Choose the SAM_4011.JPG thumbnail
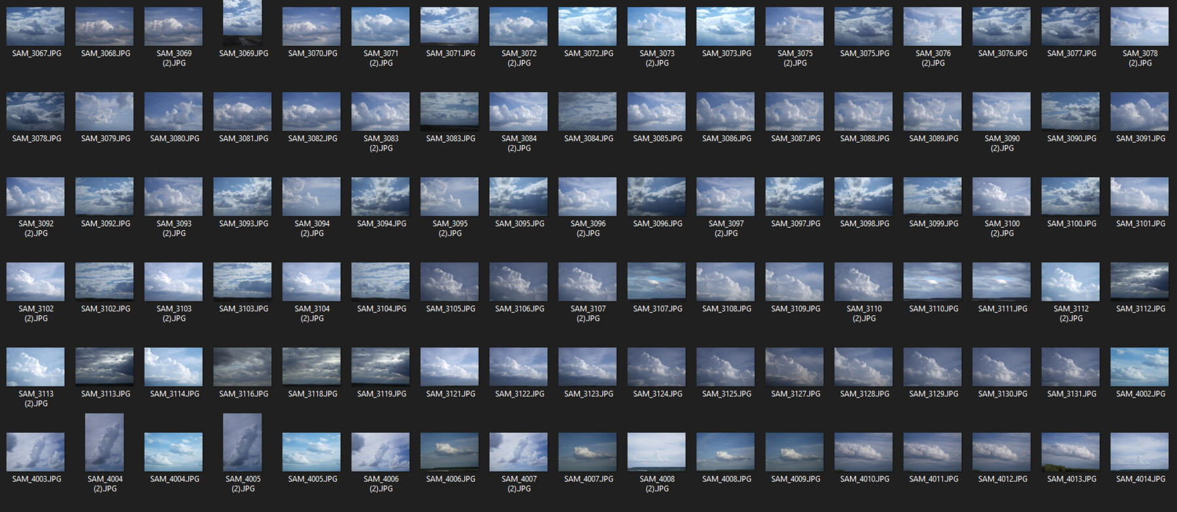 point(932,452)
